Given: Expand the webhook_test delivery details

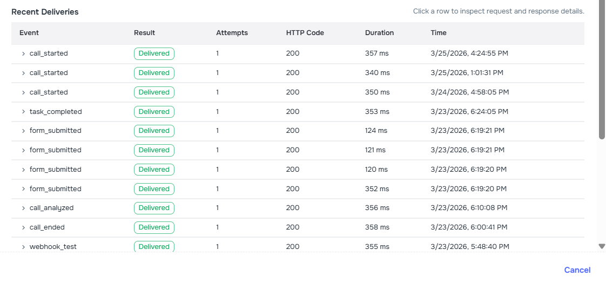Looking at the screenshot, I should (x=23, y=247).
